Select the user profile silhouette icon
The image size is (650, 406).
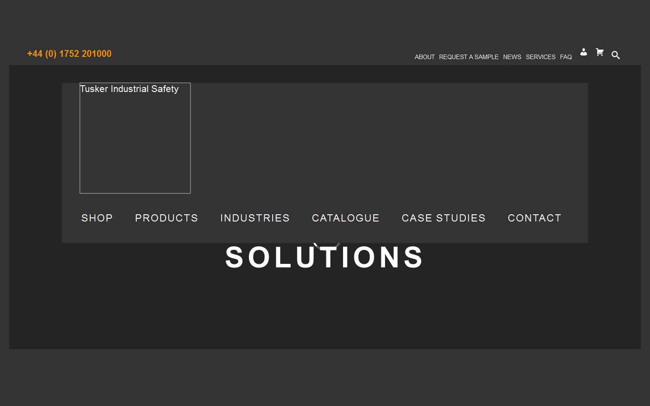[x=584, y=52]
